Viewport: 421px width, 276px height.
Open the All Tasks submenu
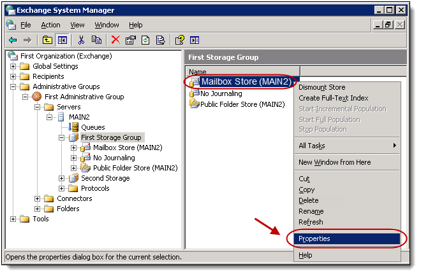[346, 146]
